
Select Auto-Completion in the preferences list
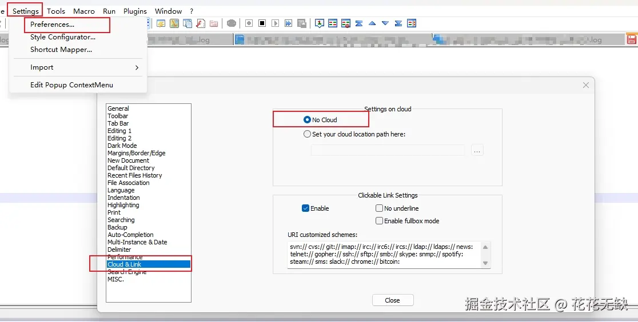pyautogui.click(x=130, y=235)
